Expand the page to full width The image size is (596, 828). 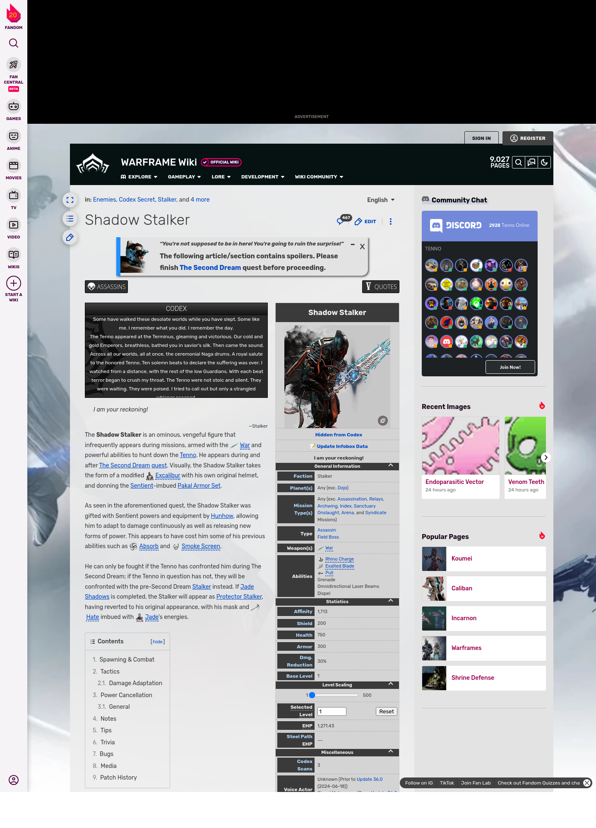(x=70, y=200)
